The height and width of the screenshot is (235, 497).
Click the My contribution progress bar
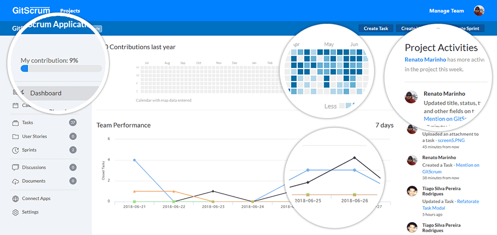coord(61,69)
